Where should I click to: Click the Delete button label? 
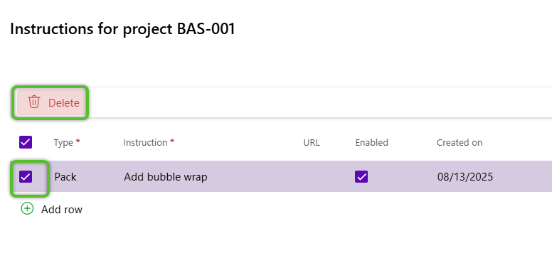click(x=64, y=103)
